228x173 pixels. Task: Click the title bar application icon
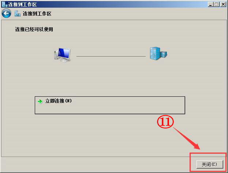[x=4, y=4]
